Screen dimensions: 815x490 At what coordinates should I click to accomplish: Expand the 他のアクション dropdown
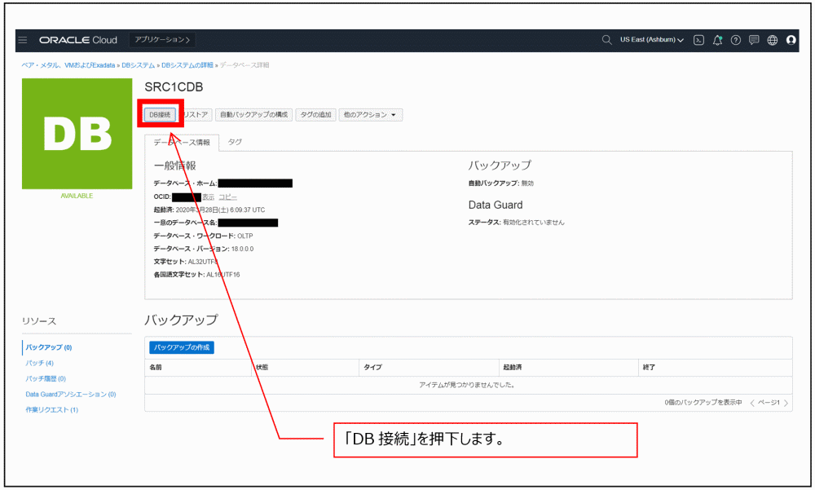coord(370,114)
